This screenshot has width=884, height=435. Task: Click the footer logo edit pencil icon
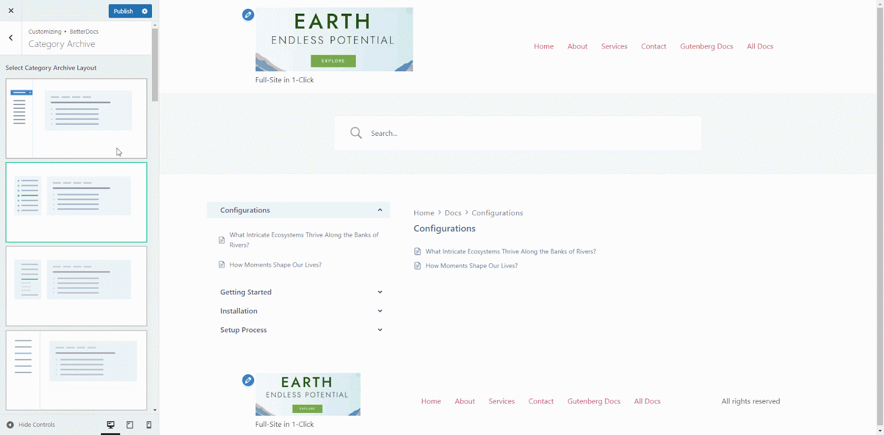(x=248, y=380)
